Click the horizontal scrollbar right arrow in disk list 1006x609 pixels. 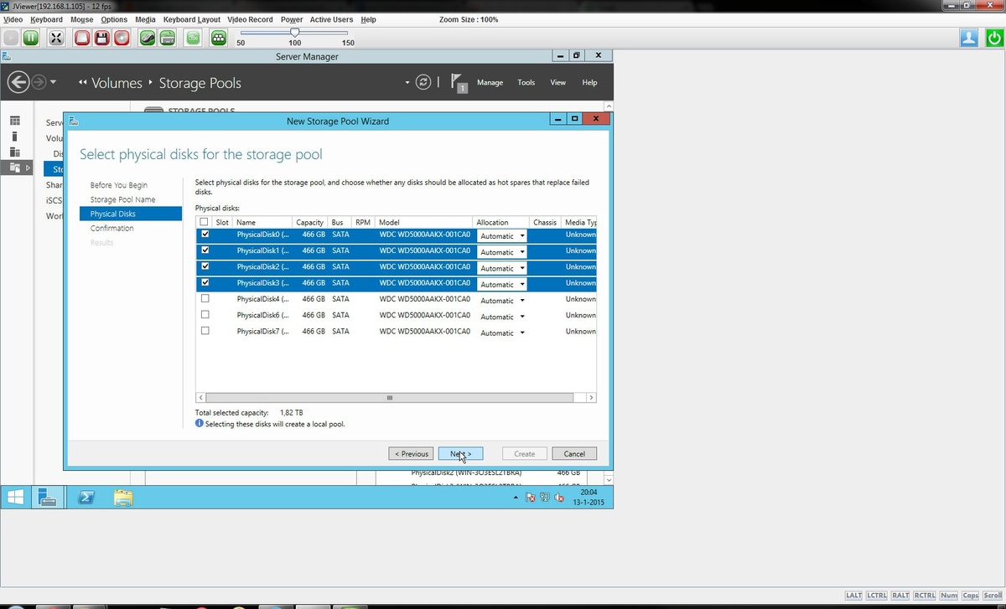pos(591,397)
